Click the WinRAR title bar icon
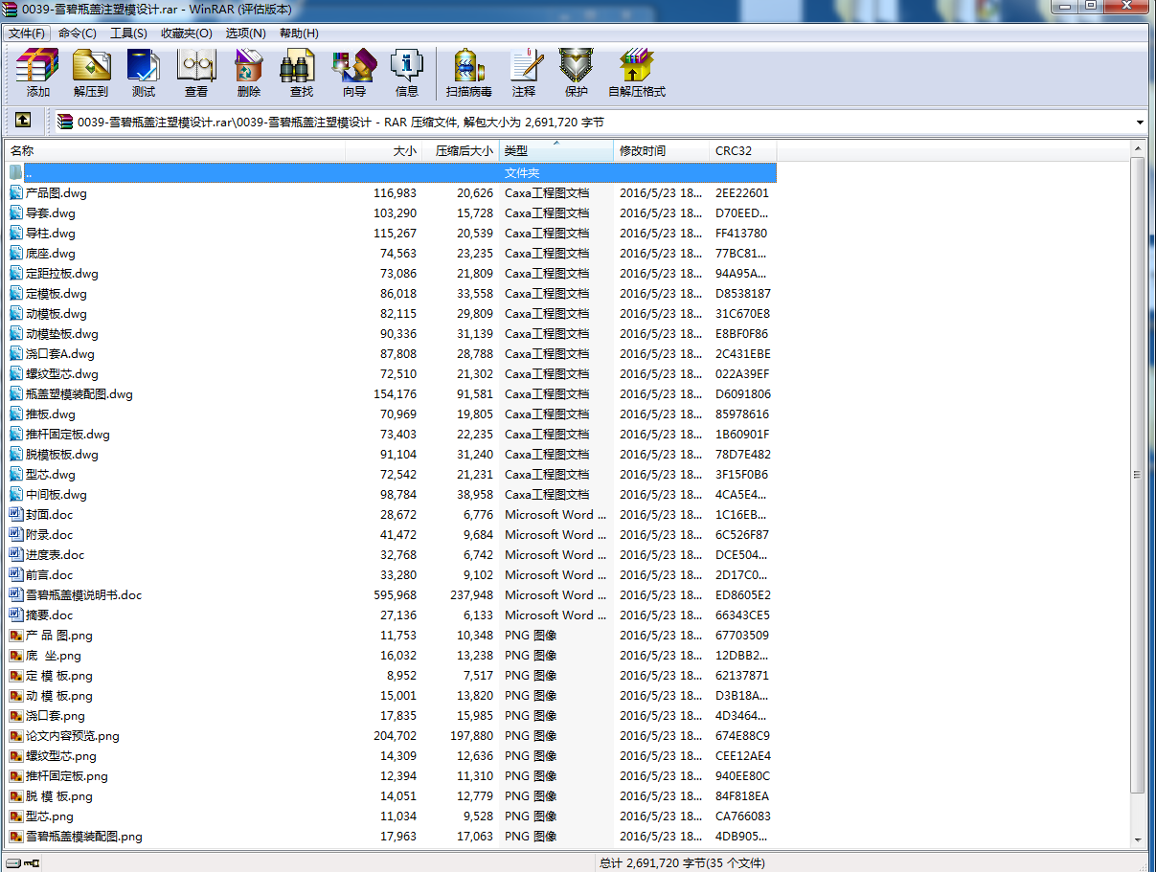1156x872 pixels. (x=11, y=9)
